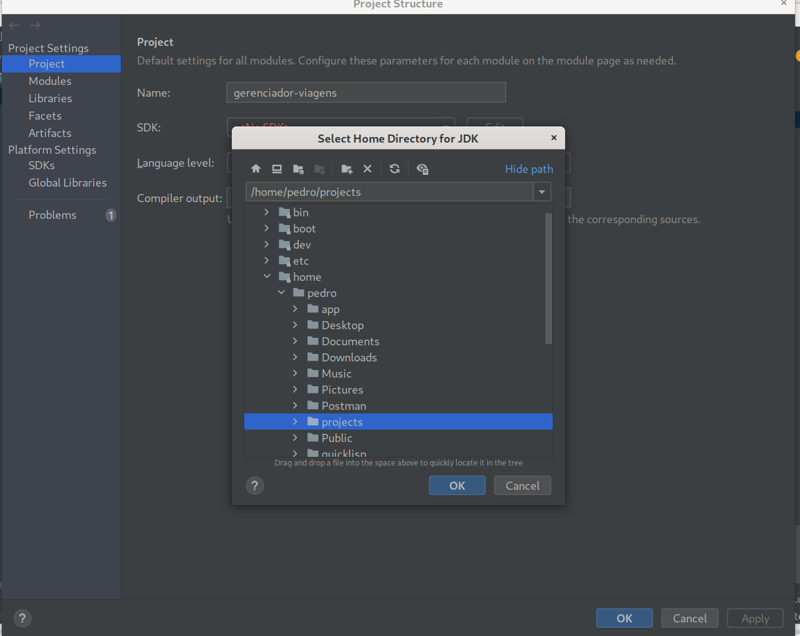The image size is (800, 636).
Task: Click the Hide path link
Action: pos(529,169)
